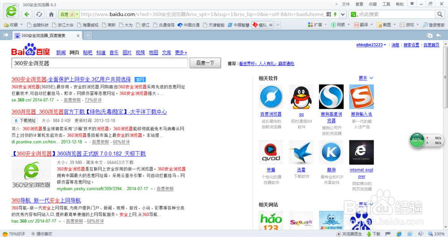The height and width of the screenshot is (237, 448).
Task: Open the 查看 menu
Action: tap(359, 4)
